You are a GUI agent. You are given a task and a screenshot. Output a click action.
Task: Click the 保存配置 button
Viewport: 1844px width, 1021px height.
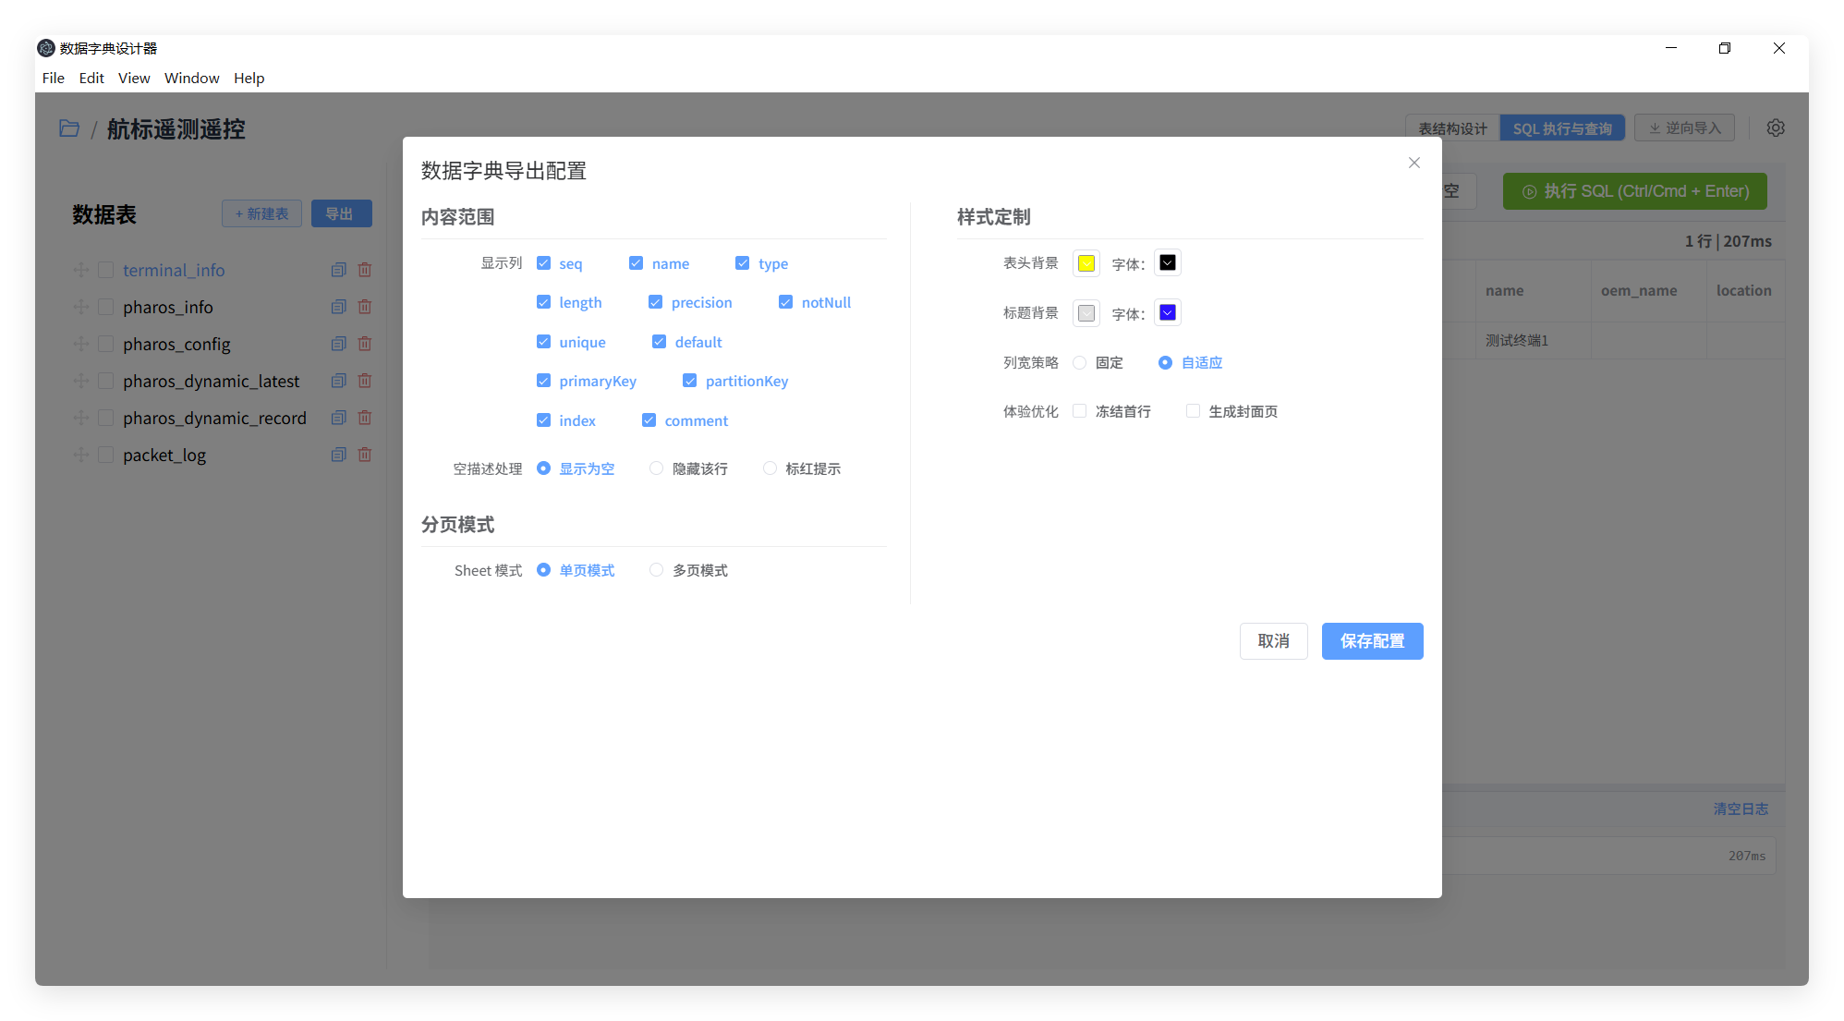1372,641
